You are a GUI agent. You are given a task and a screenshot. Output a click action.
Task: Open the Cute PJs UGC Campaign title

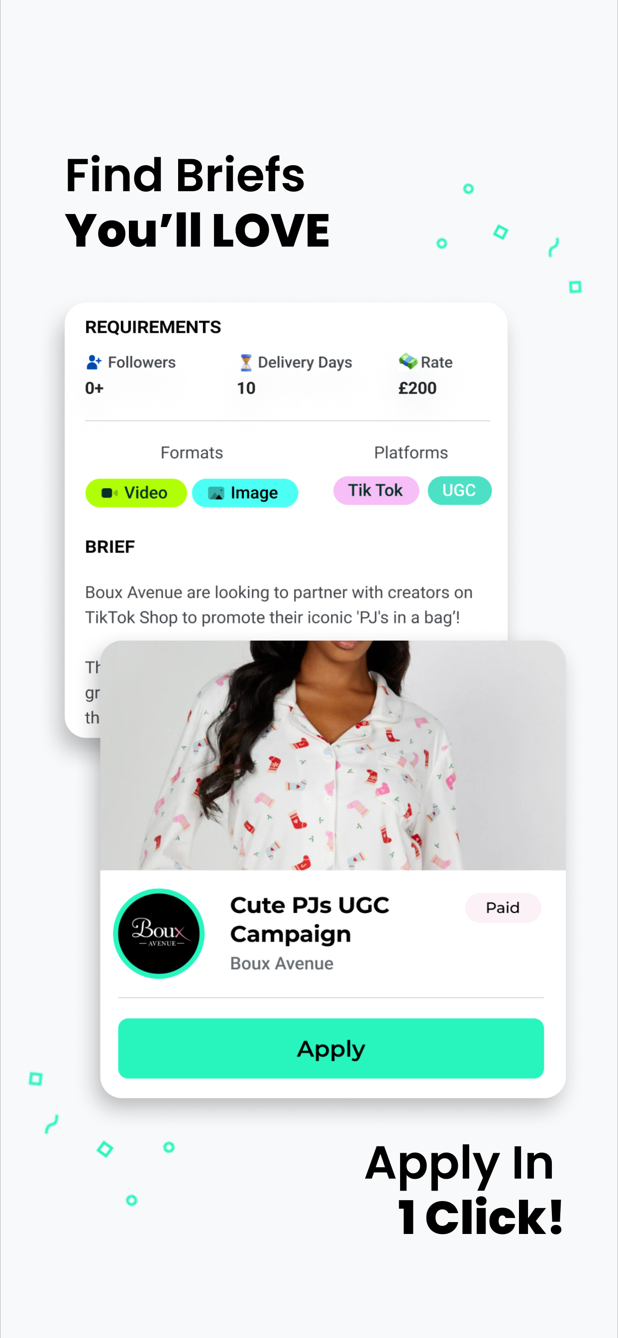point(309,919)
